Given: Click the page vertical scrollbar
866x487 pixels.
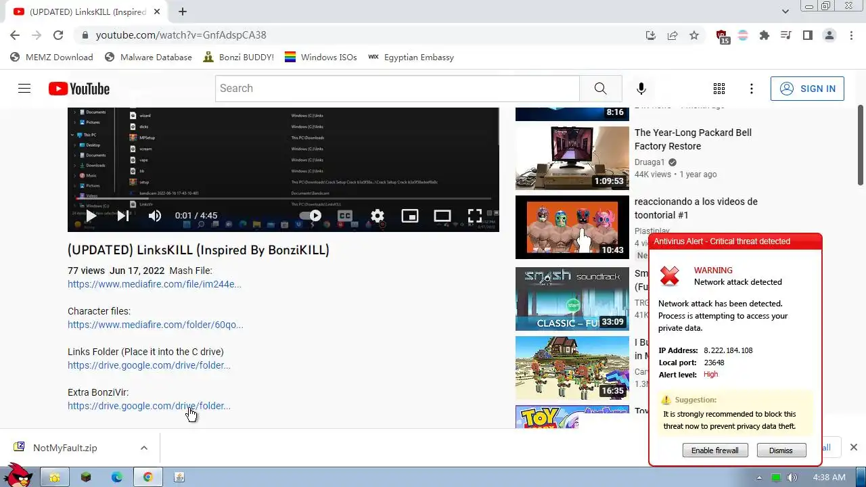Looking at the screenshot, I should click(x=861, y=145).
